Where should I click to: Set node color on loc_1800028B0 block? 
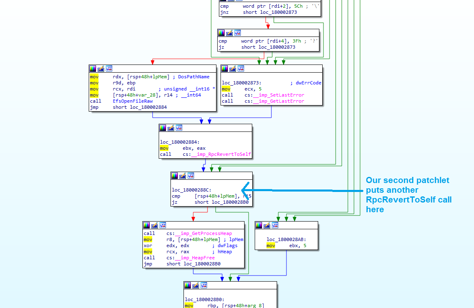coord(188,285)
